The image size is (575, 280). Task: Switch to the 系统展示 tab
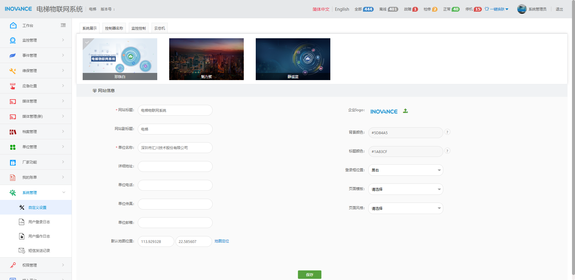point(90,28)
